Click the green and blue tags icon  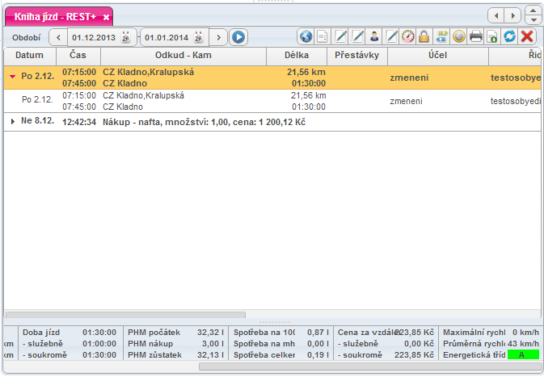point(441,36)
